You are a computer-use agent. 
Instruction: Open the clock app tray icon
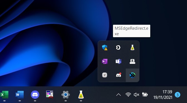(x=105, y=75)
